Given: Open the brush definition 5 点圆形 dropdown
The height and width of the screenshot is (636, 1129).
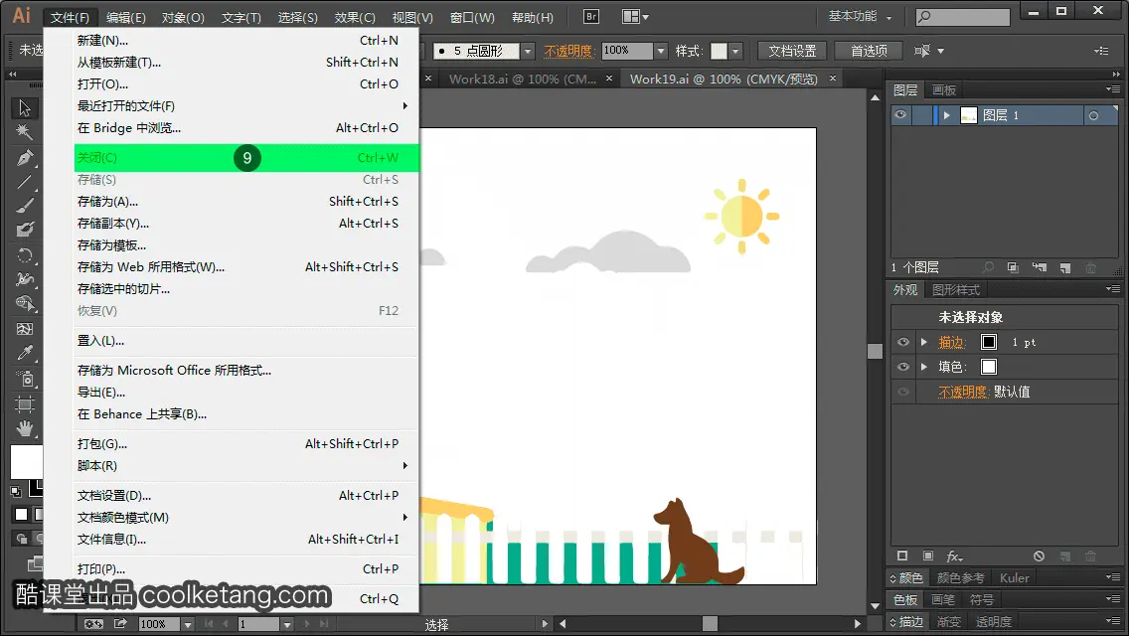Looking at the screenshot, I should (x=528, y=51).
